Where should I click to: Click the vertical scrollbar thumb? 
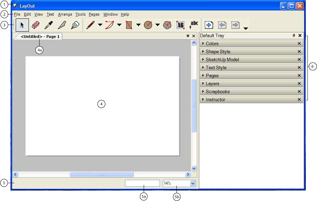coord(194,106)
